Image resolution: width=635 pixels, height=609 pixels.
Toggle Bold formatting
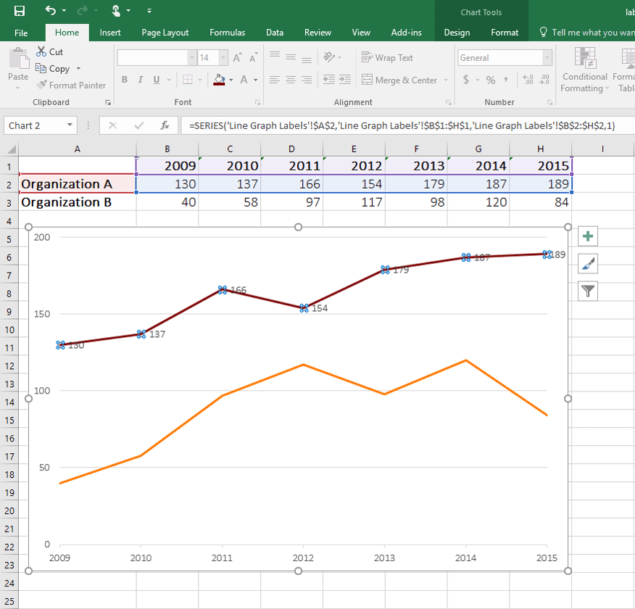click(125, 80)
